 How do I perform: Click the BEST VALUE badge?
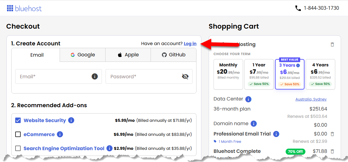(x=290, y=60)
